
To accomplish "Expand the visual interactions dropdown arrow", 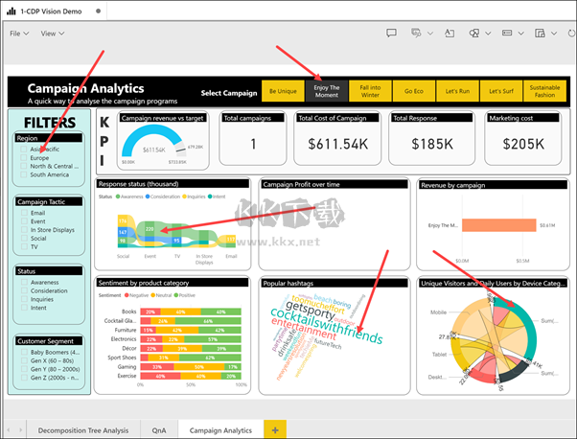I will pos(554,34).
